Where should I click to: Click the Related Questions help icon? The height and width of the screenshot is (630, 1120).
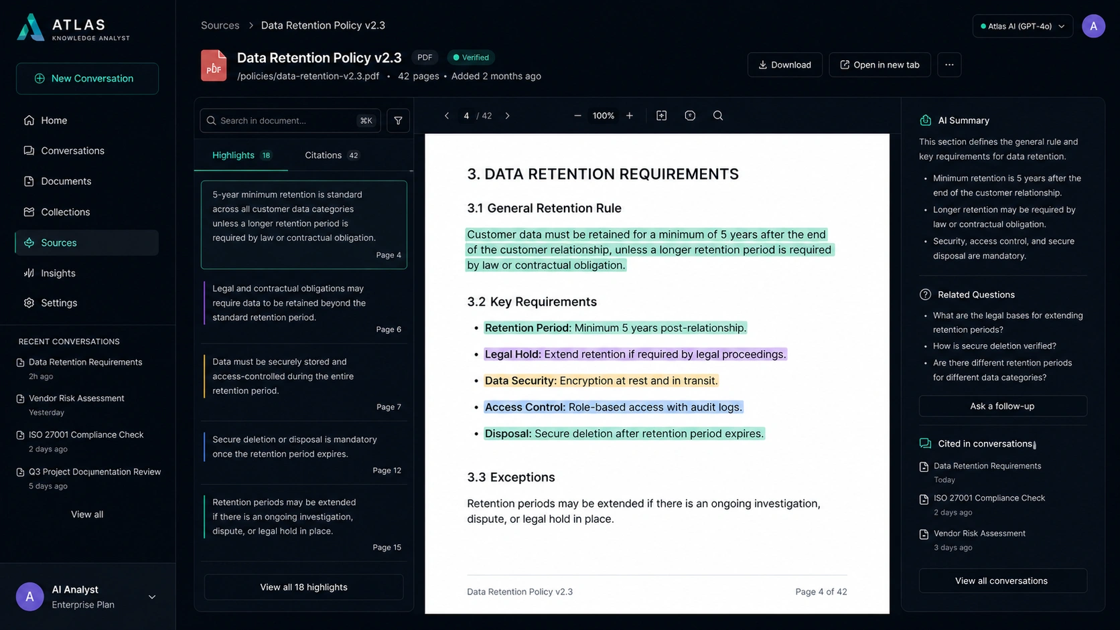click(x=926, y=295)
